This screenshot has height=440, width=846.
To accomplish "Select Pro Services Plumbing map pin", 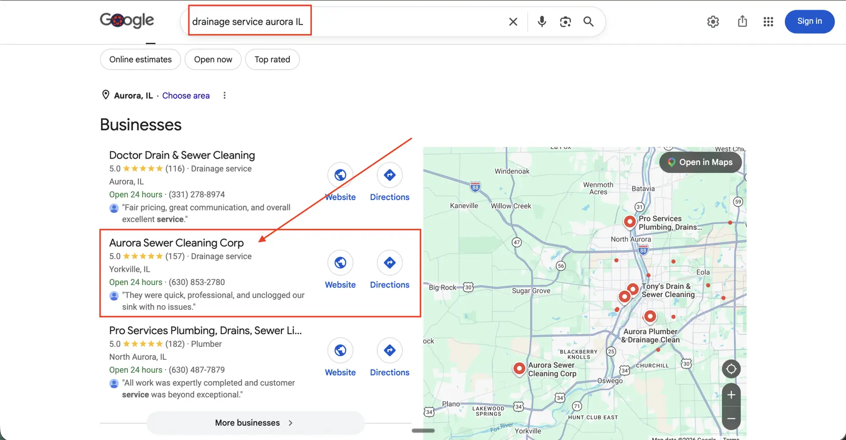I will coord(630,221).
